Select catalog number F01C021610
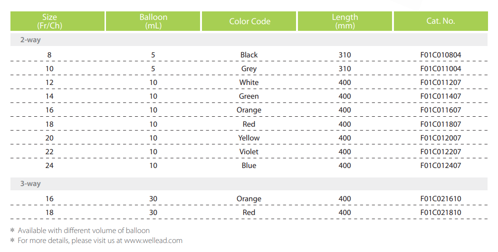The height and width of the screenshot is (252, 498). (x=441, y=199)
